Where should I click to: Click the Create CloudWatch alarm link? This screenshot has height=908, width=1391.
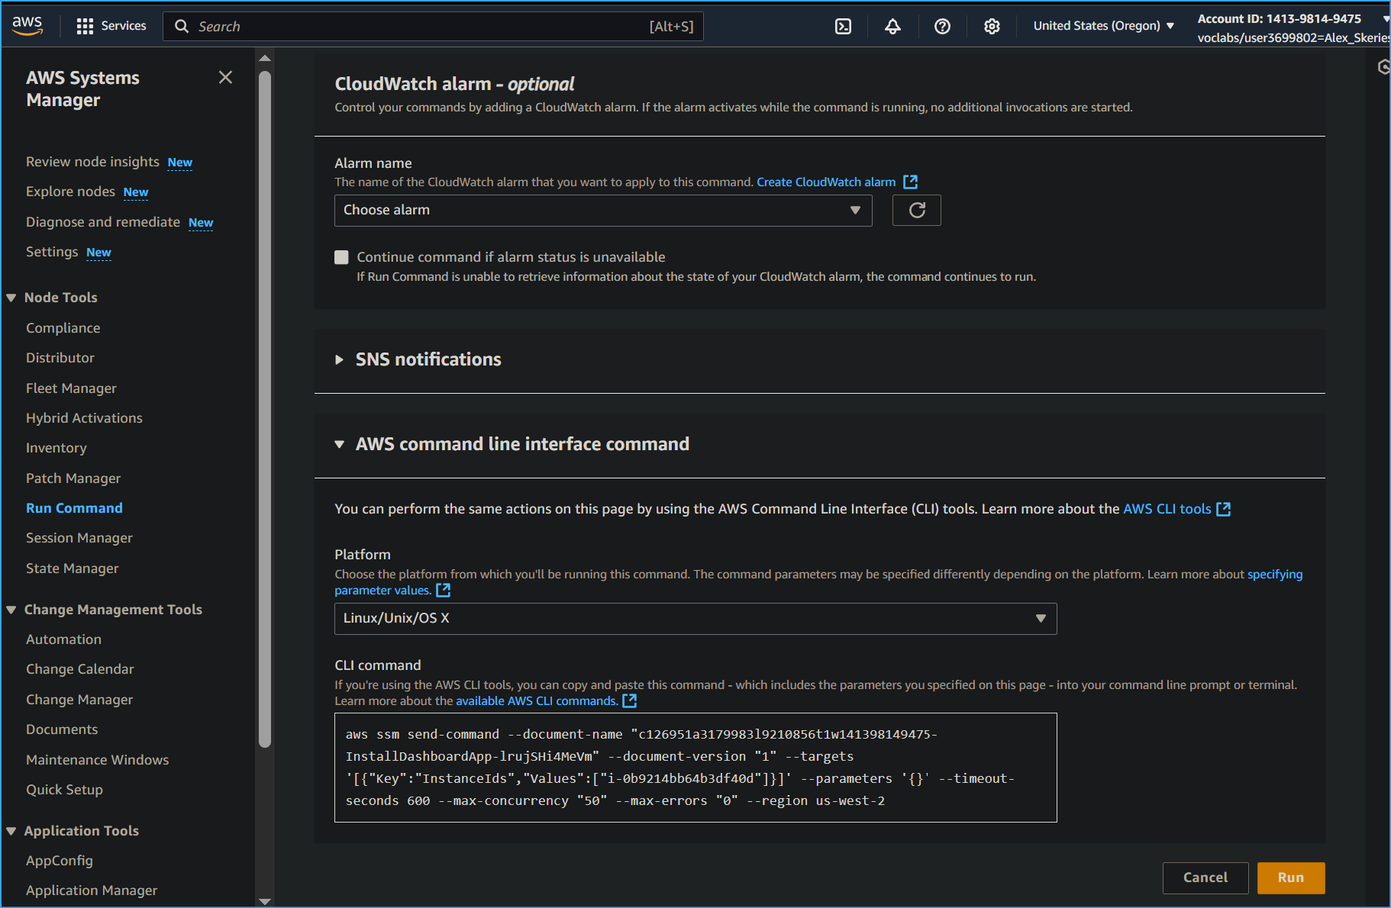pyautogui.click(x=826, y=182)
